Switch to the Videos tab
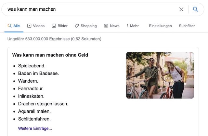 (39, 26)
